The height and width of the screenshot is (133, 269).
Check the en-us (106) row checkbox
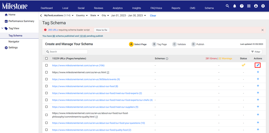pos(47,65)
